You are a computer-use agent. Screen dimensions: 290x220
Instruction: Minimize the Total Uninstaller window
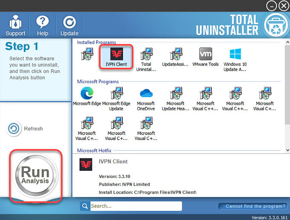271,6
